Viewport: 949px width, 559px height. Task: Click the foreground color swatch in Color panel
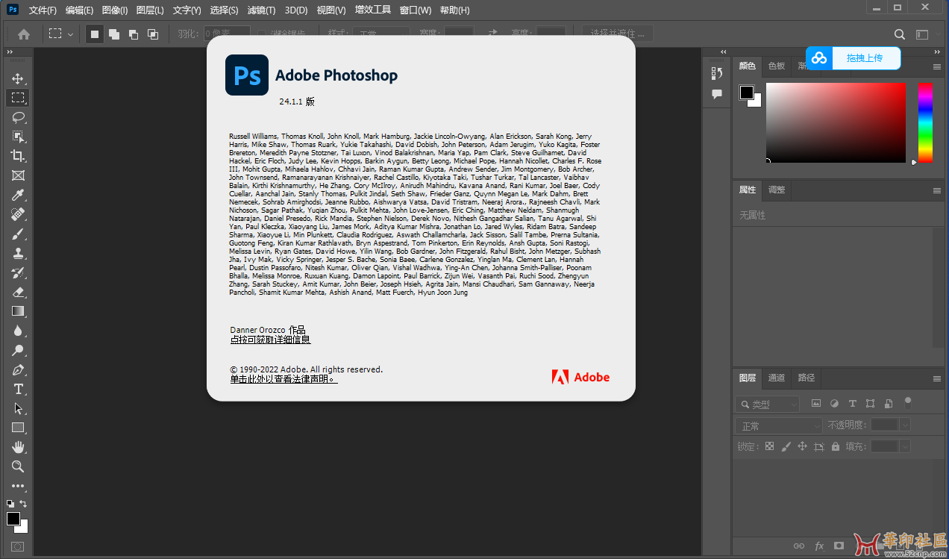coord(747,93)
